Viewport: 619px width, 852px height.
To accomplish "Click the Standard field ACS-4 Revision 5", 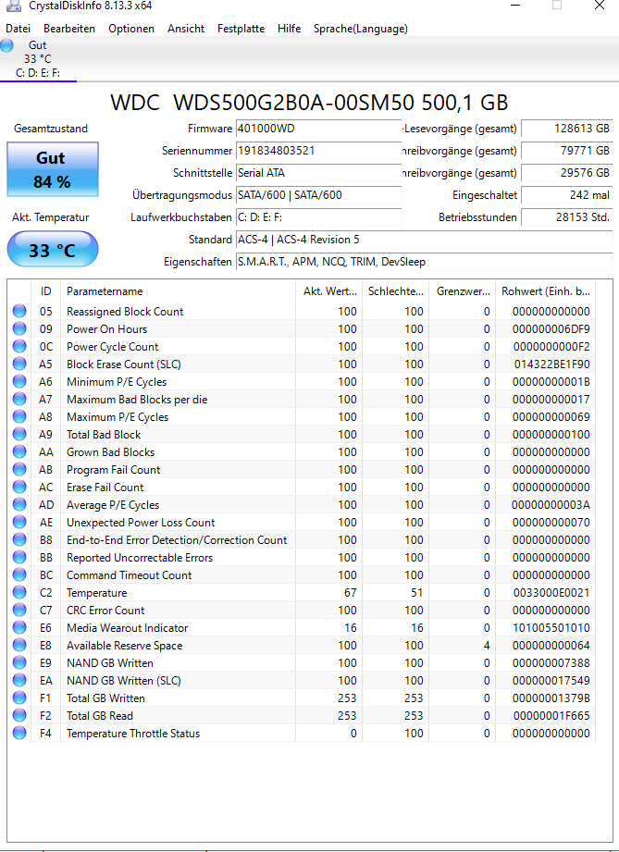I will click(x=424, y=240).
